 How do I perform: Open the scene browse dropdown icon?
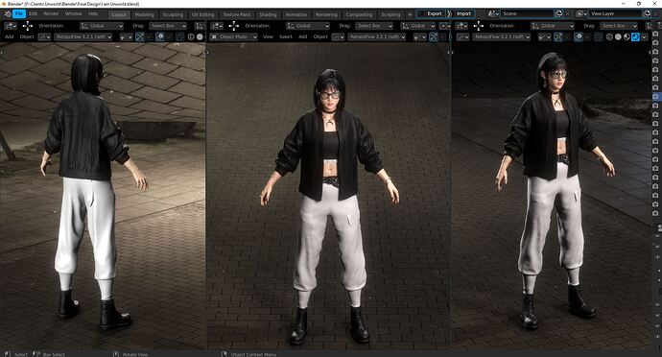(x=493, y=13)
